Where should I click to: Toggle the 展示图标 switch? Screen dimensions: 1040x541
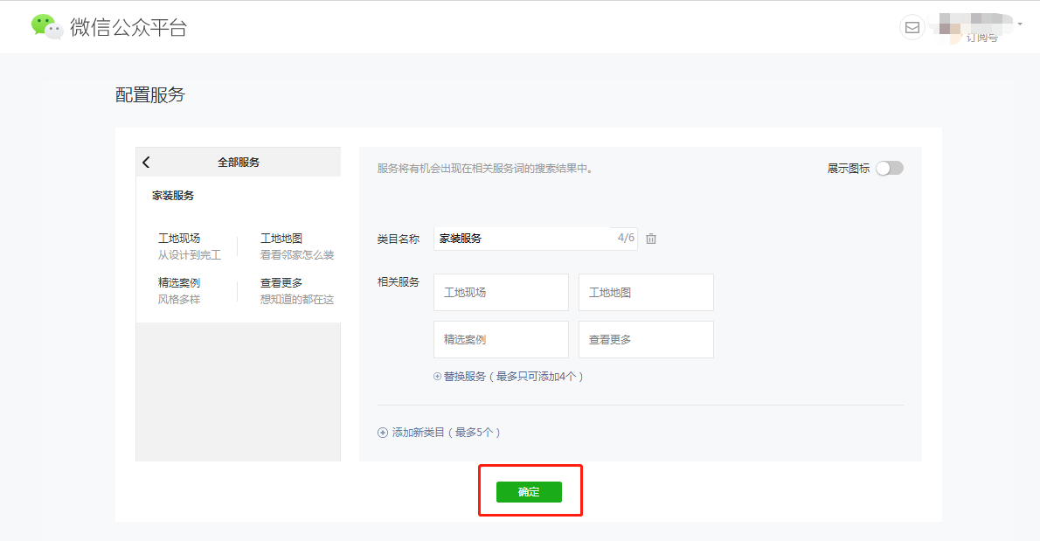890,169
